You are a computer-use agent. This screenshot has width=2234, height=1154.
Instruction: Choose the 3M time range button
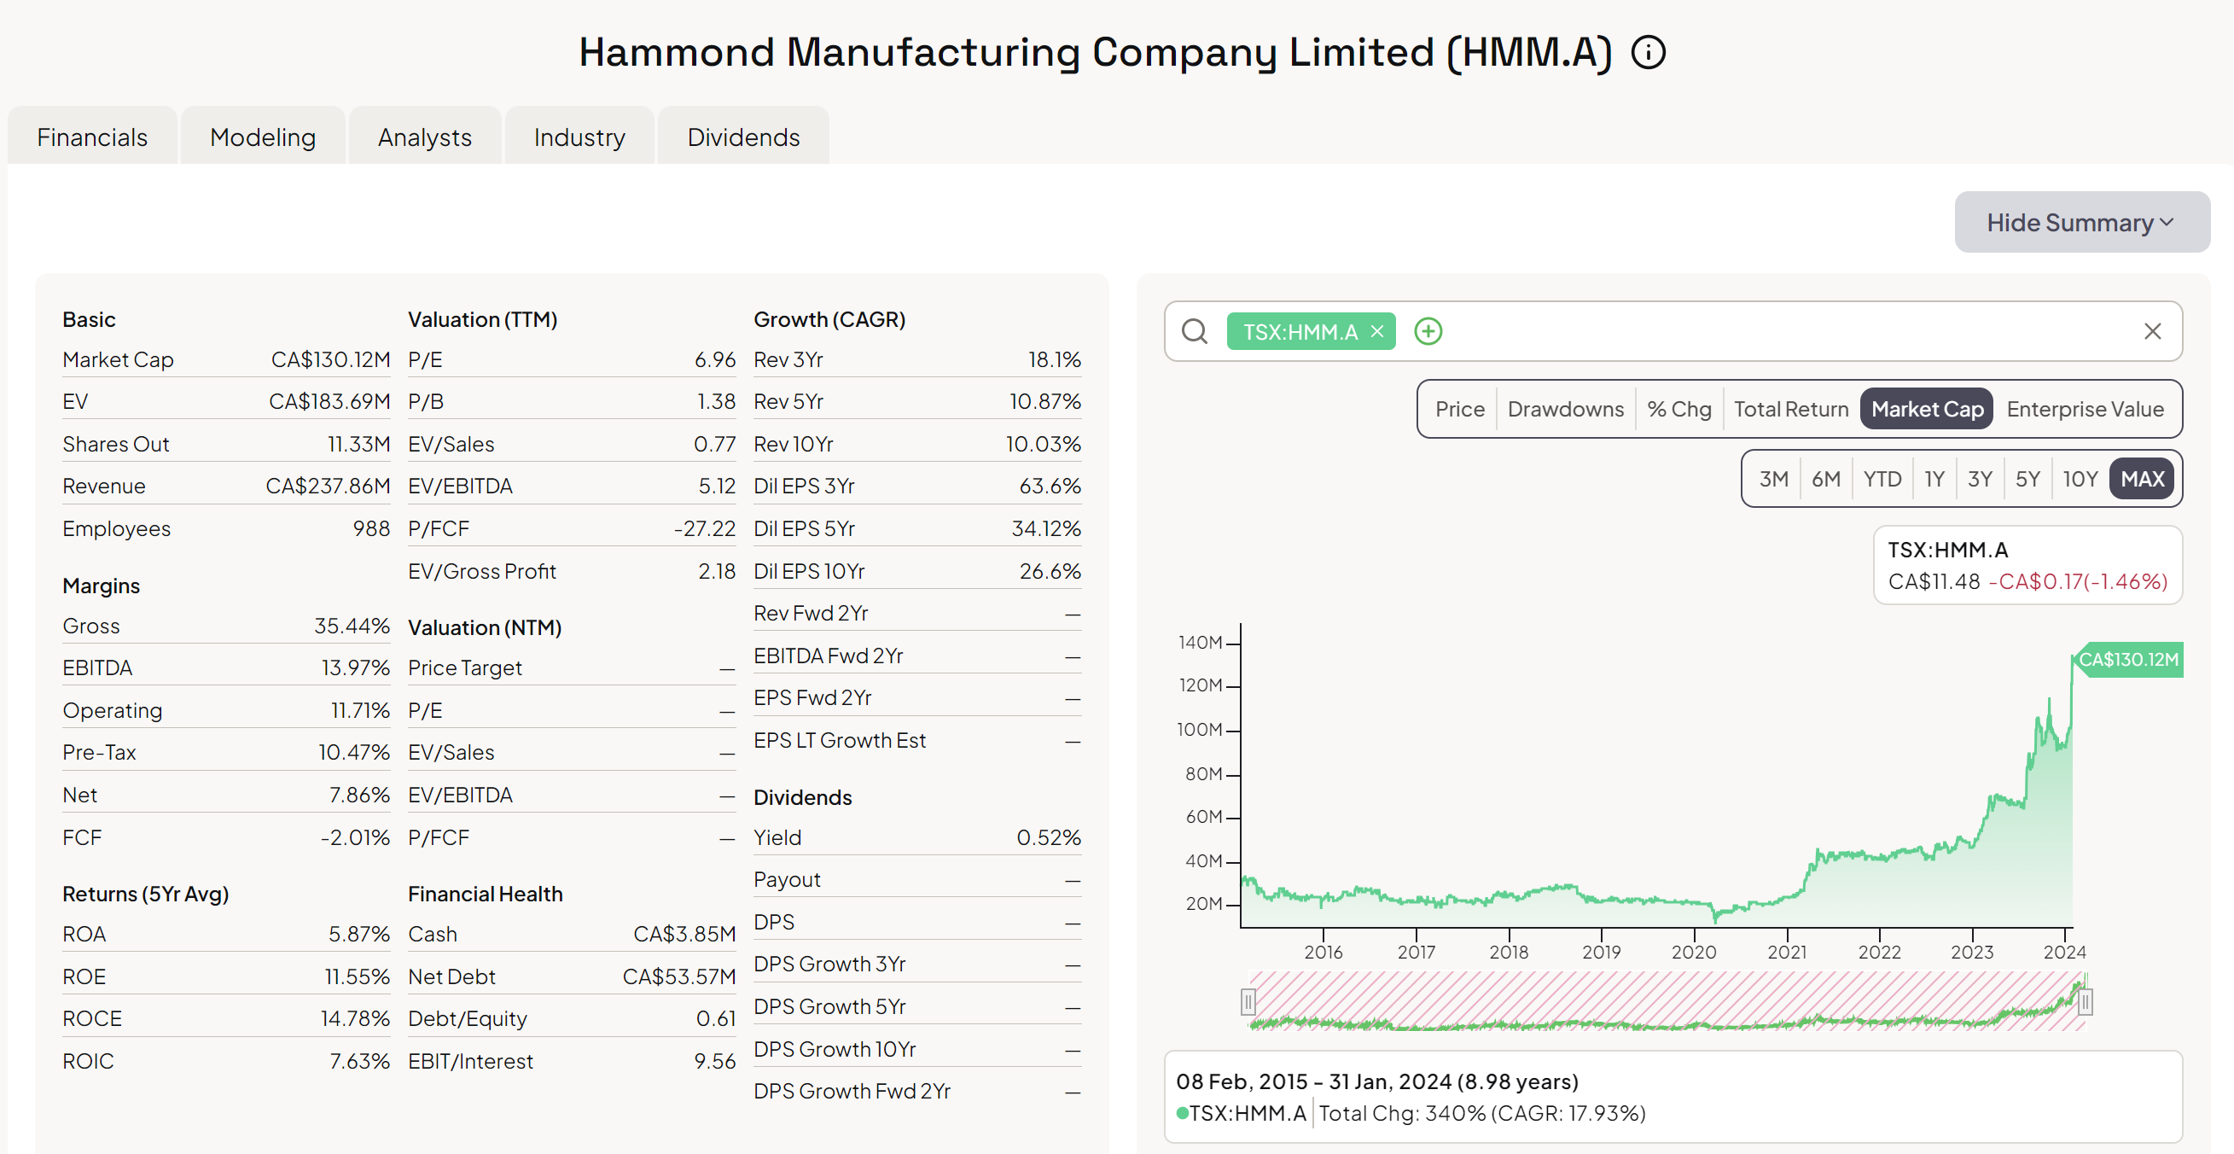(x=1772, y=479)
